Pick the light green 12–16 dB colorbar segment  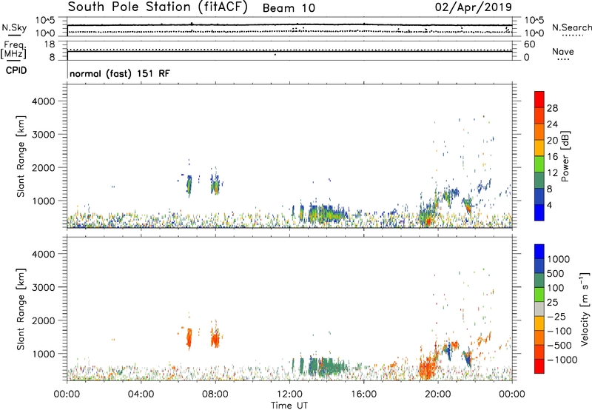pyautogui.click(x=539, y=164)
